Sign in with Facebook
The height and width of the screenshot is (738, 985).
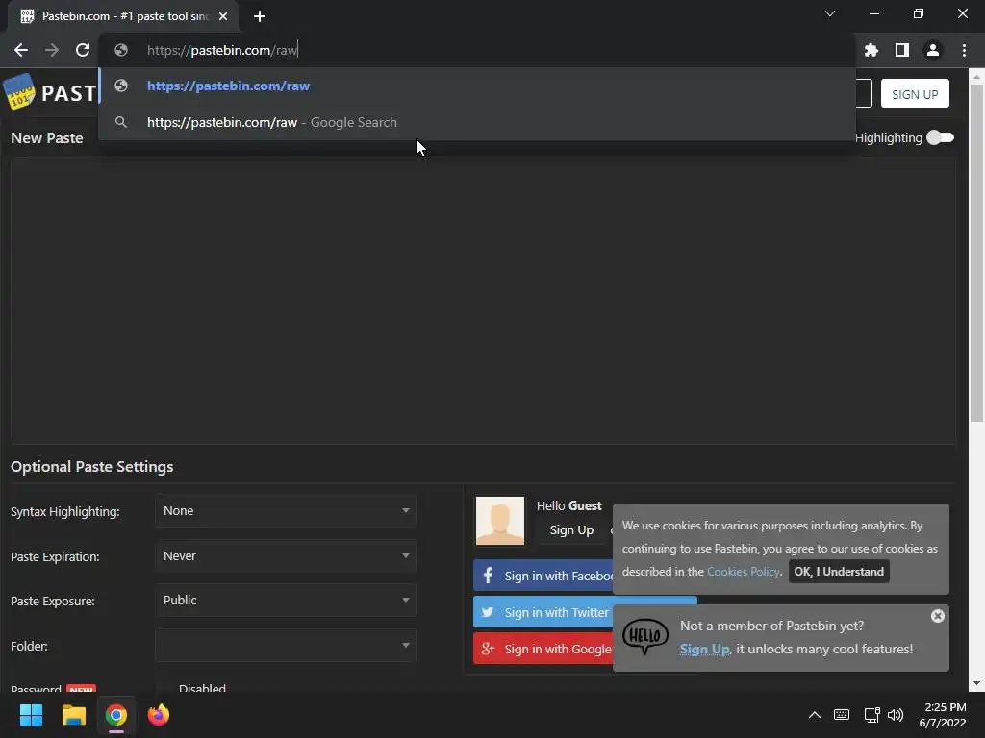point(543,576)
